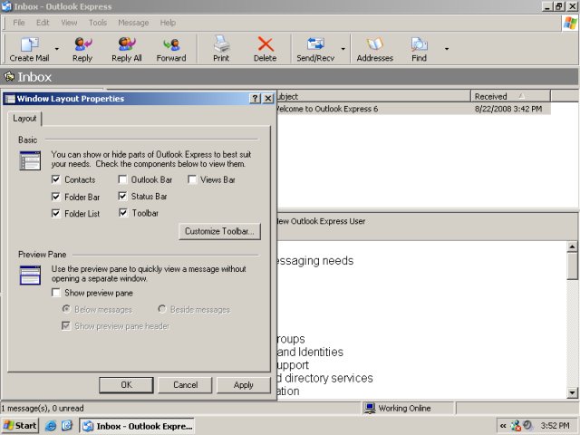Image resolution: width=580 pixels, height=435 pixels.
Task: Click the message date 8/22/2008 3:42 PM
Action: click(508, 109)
